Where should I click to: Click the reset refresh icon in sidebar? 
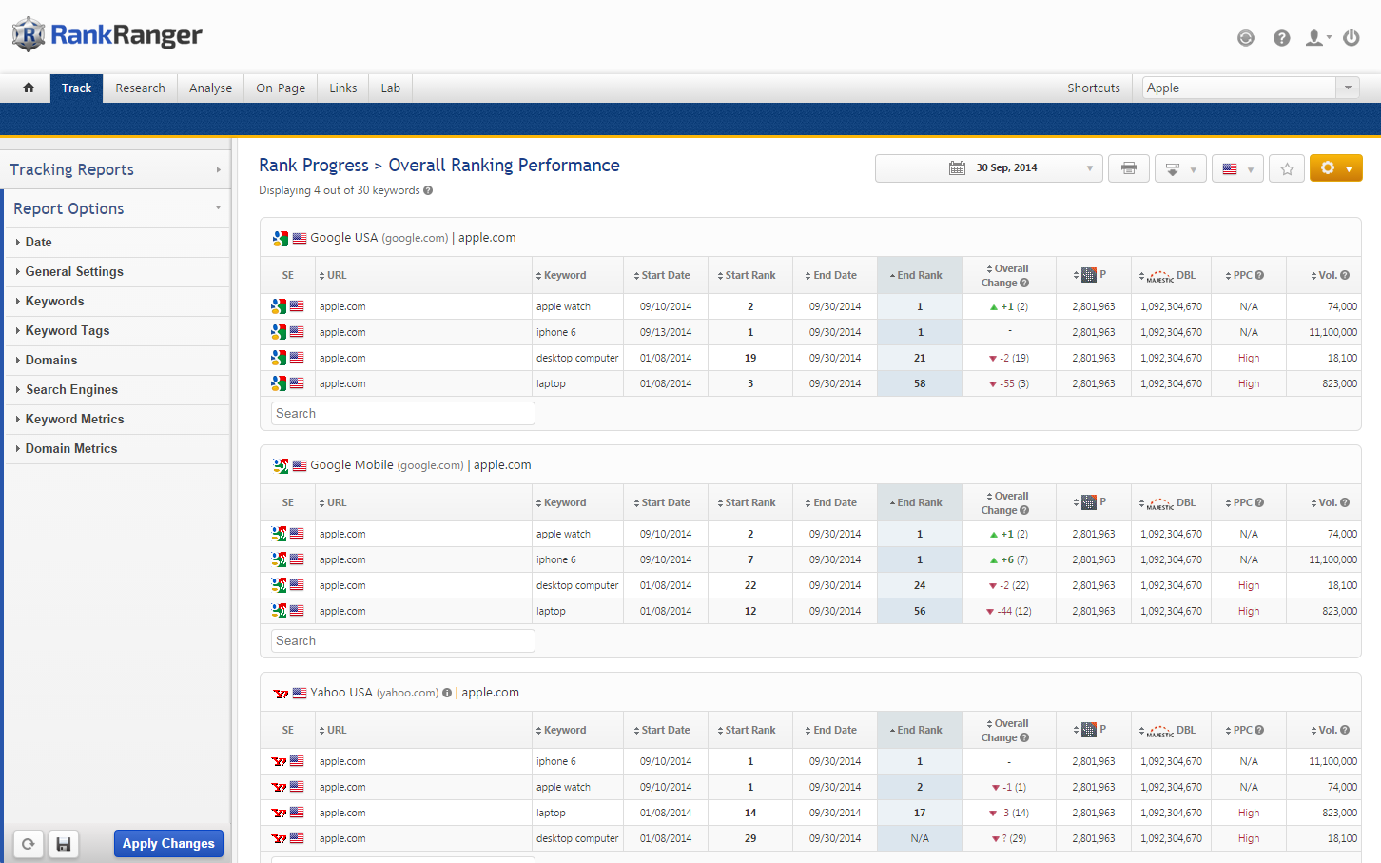(x=29, y=844)
